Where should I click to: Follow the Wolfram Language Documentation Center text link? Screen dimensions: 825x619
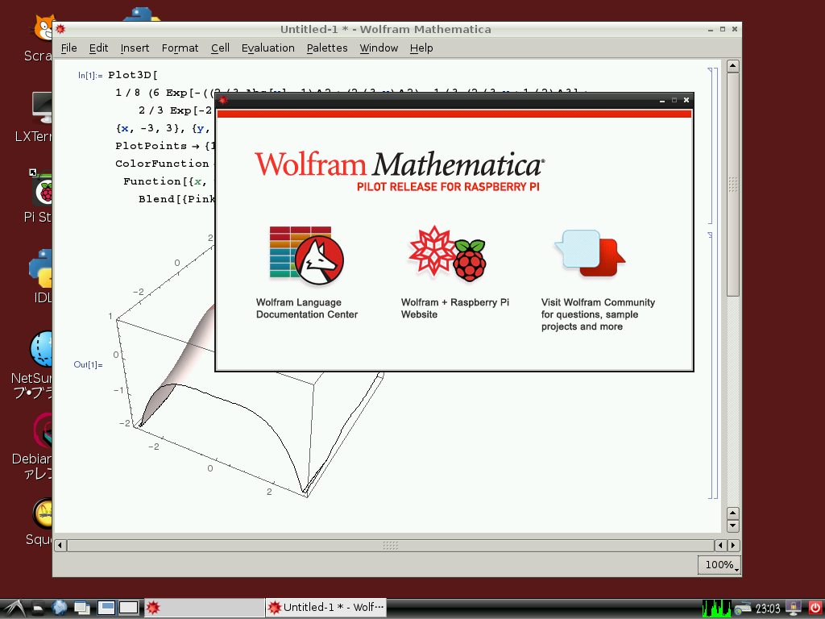pos(307,309)
